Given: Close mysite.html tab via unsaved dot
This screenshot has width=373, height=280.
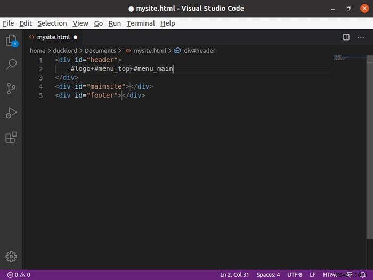Looking at the screenshot, I should [76, 37].
